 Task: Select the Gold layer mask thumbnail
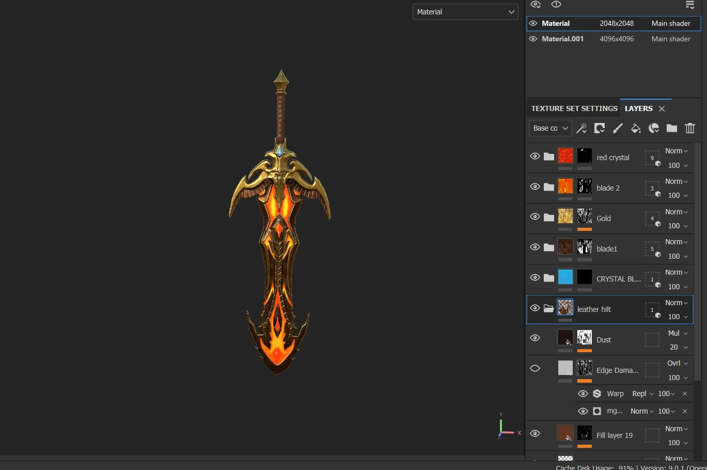(x=584, y=216)
